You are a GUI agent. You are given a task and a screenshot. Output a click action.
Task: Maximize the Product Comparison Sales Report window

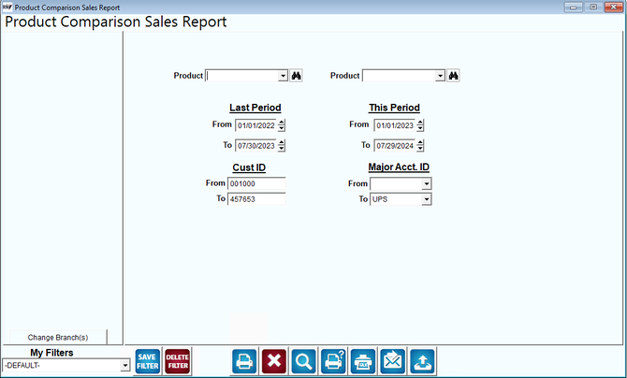click(593, 7)
